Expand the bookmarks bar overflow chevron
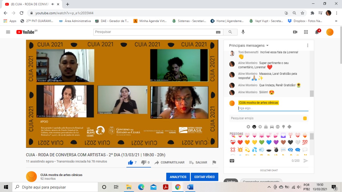This screenshot has width=342, height=192. click(336, 21)
